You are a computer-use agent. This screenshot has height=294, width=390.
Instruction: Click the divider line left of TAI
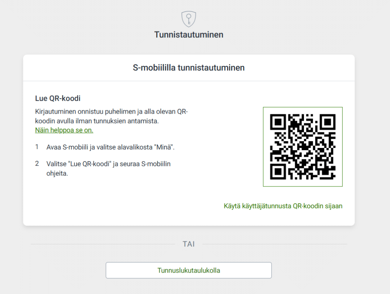tap(102, 244)
